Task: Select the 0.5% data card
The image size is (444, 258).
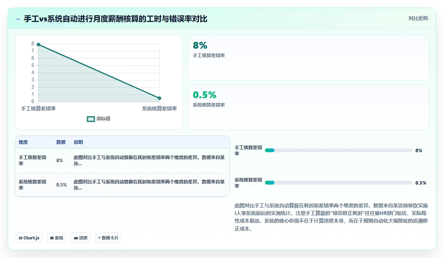Action: 308,107
